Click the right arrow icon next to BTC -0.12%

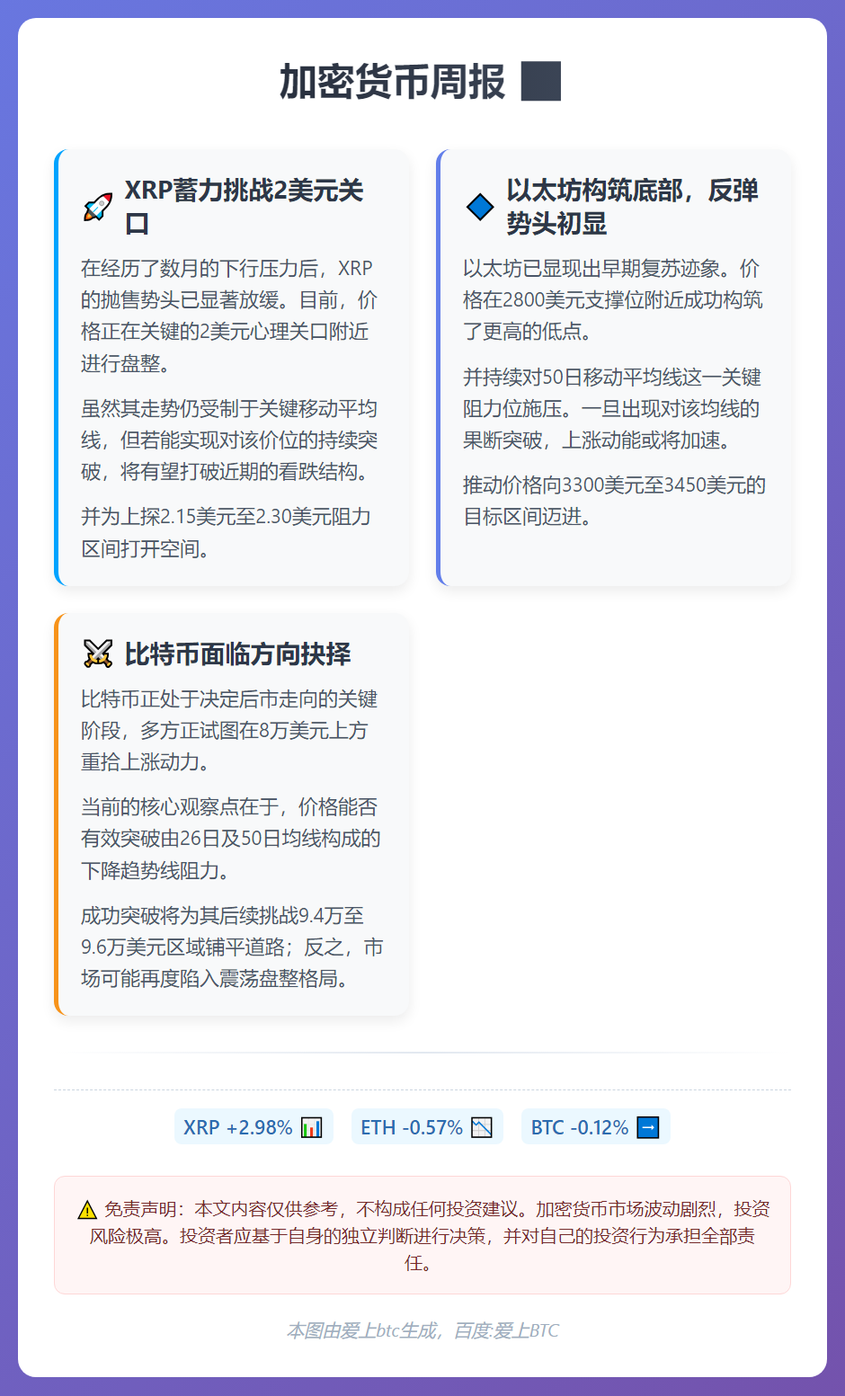click(648, 1127)
